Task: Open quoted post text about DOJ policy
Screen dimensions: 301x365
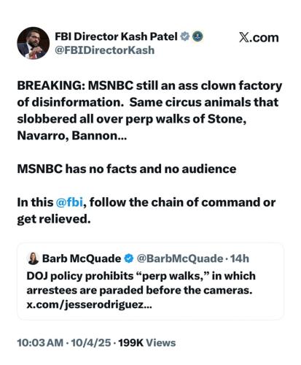Action: tap(141, 283)
